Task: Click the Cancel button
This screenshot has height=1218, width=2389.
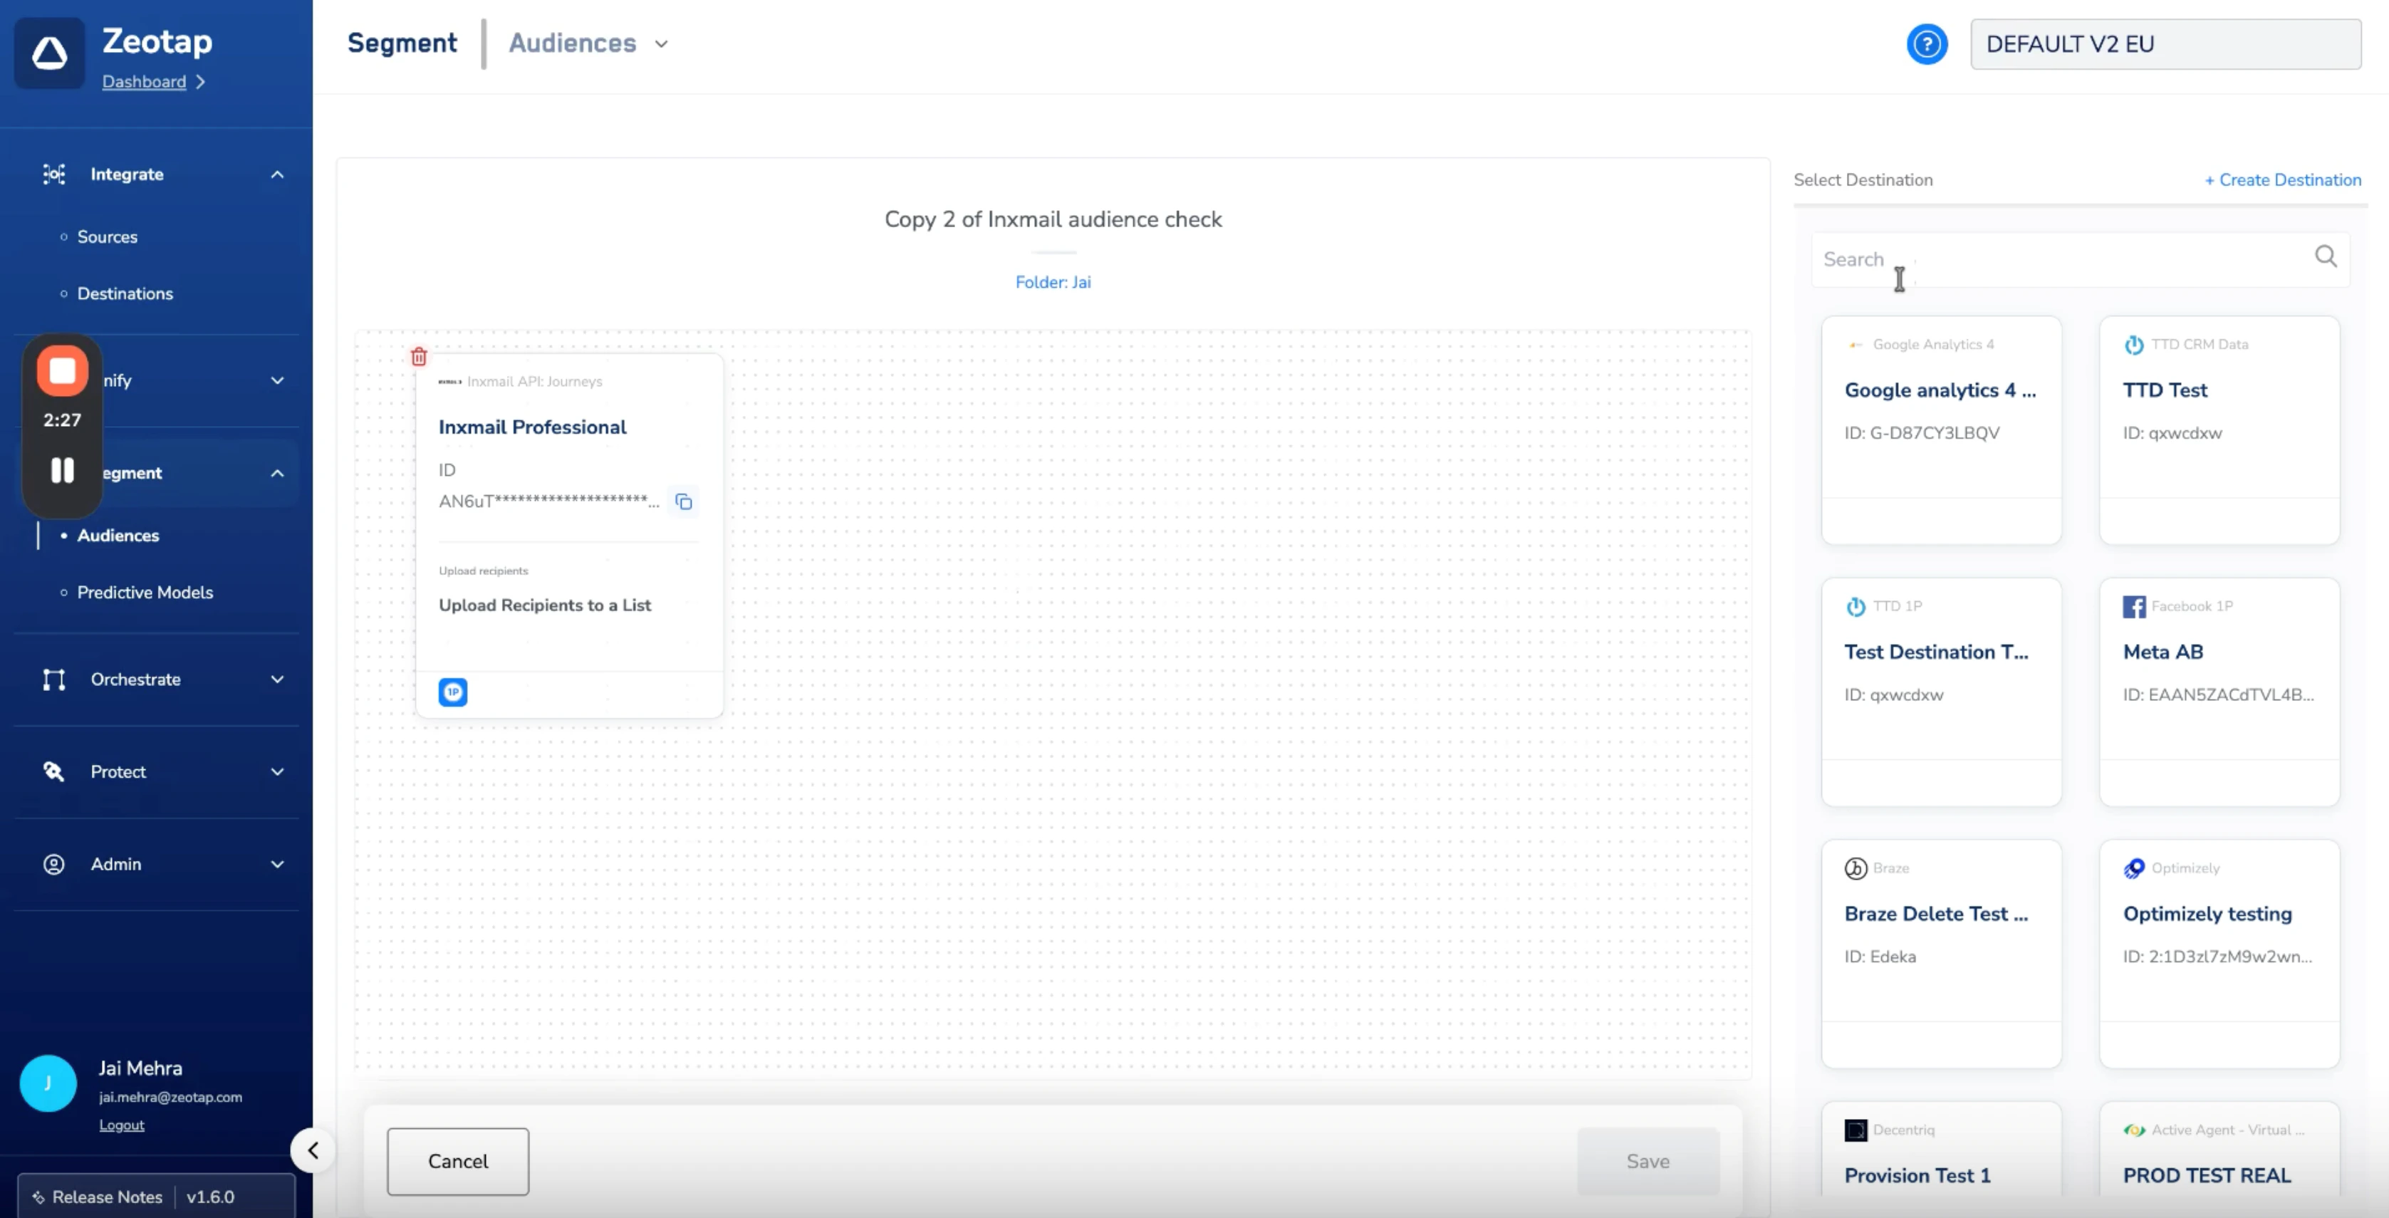Action: click(457, 1160)
